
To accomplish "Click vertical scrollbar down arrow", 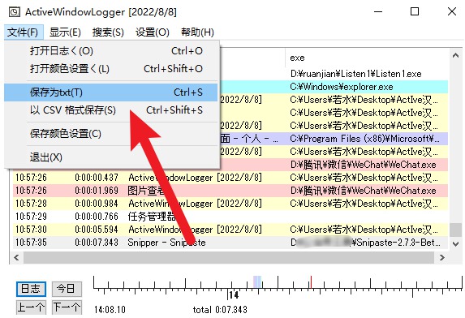I will pyautogui.click(x=455, y=244).
